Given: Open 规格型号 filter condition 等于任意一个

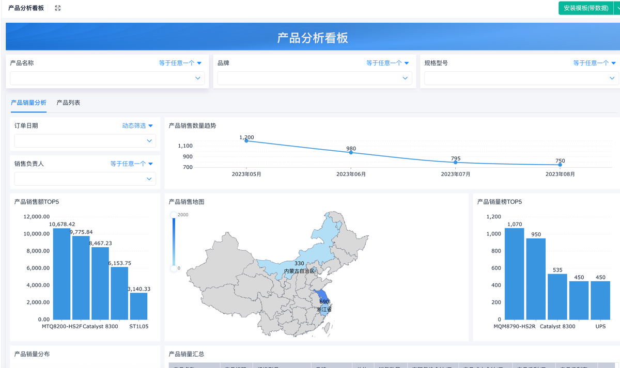Looking at the screenshot, I should [x=594, y=63].
